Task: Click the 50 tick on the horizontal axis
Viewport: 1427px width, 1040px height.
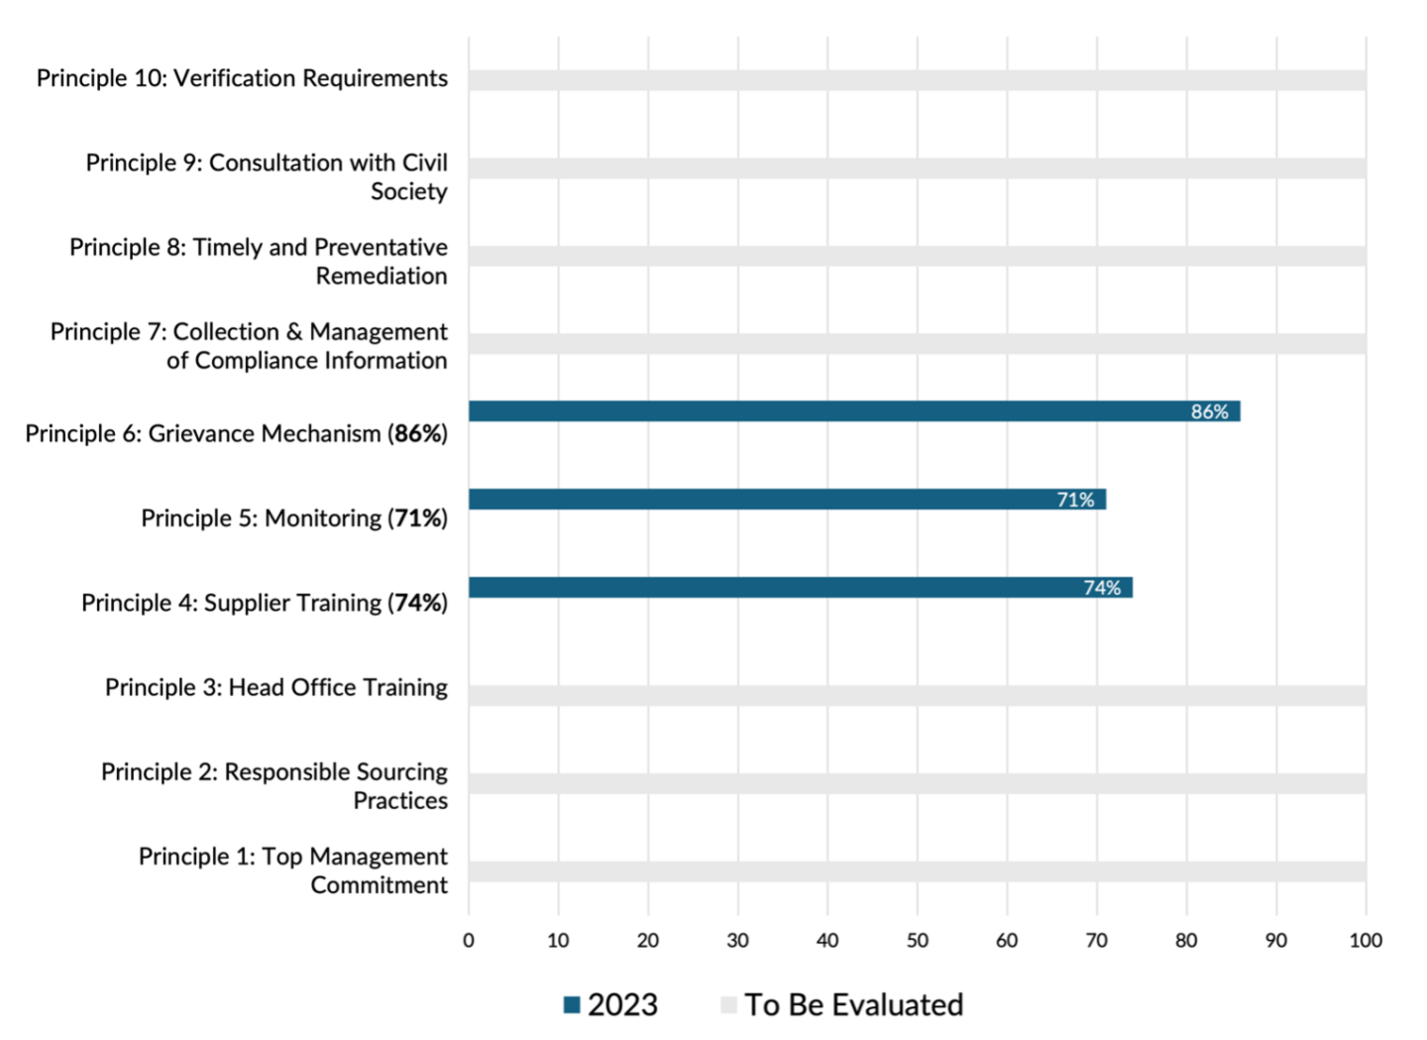Action: (917, 941)
